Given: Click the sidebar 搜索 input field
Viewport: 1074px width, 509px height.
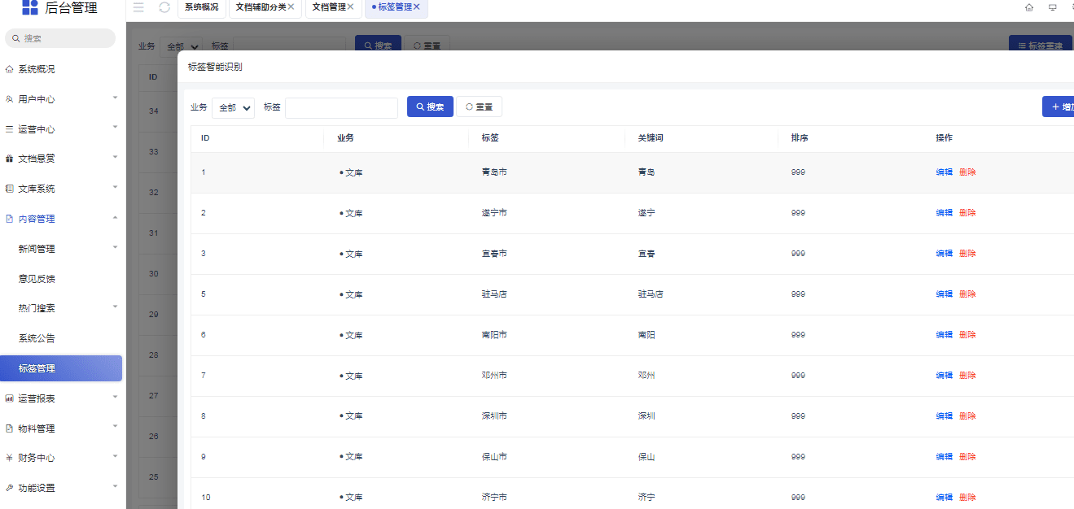Looking at the screenshot, I should click(x=60, y=38).
